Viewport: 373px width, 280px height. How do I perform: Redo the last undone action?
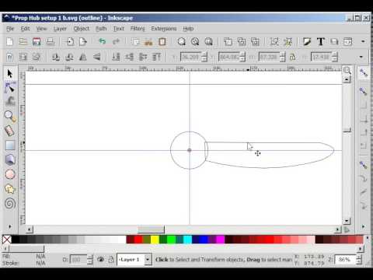(x=116, y=41)
